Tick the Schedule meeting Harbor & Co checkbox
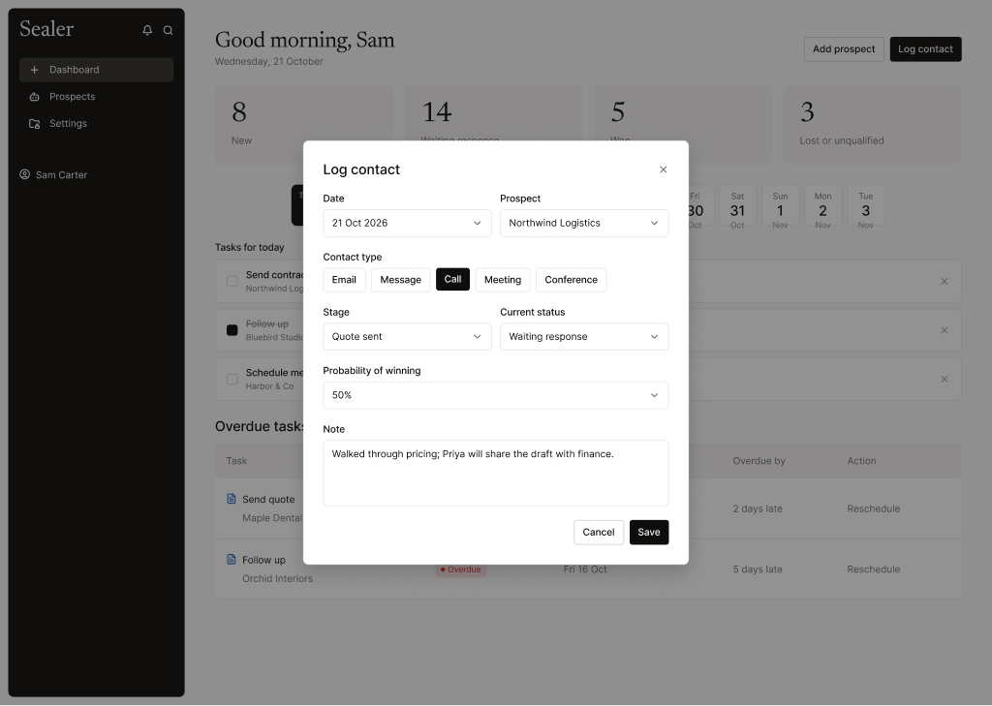This screenshot has width=992, height=706. pos(232,380)
